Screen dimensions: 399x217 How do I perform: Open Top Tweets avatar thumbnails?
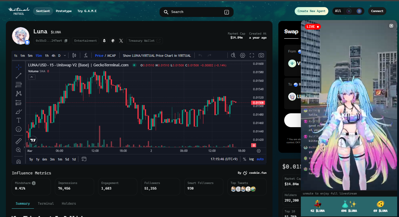tap(243, 189)
